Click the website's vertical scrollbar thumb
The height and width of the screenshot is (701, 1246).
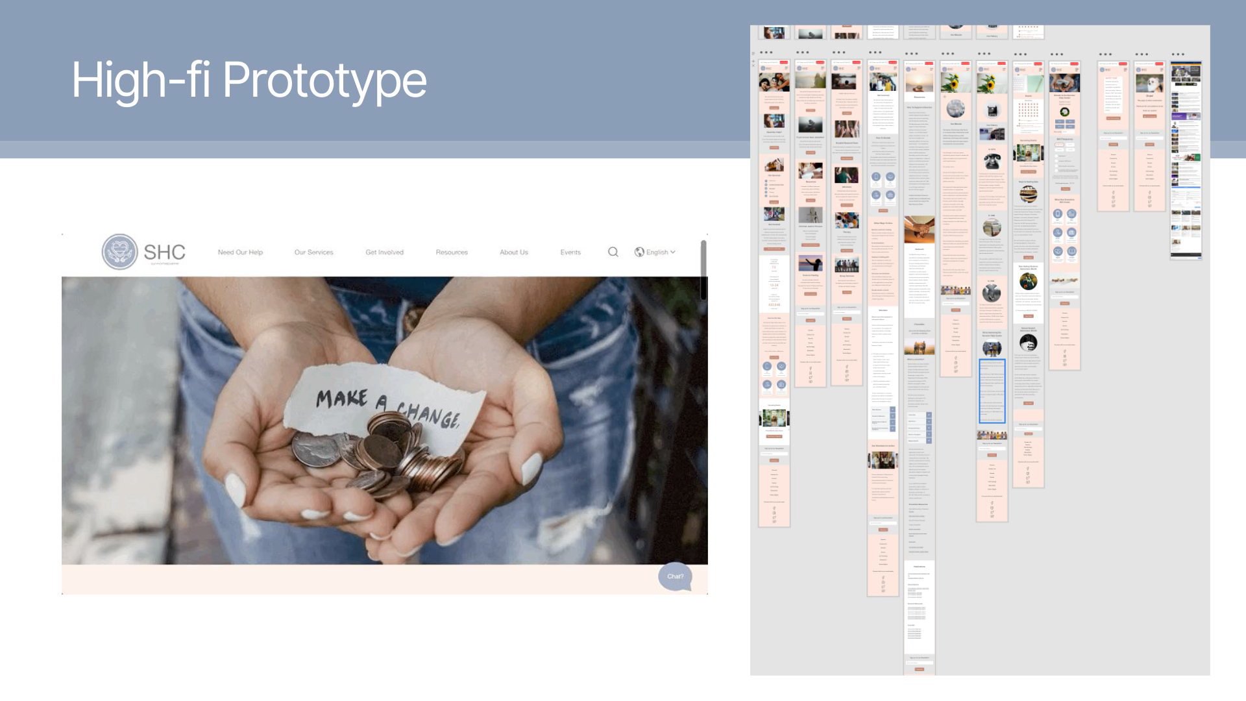pyautogui.click(x=703, y=269)
